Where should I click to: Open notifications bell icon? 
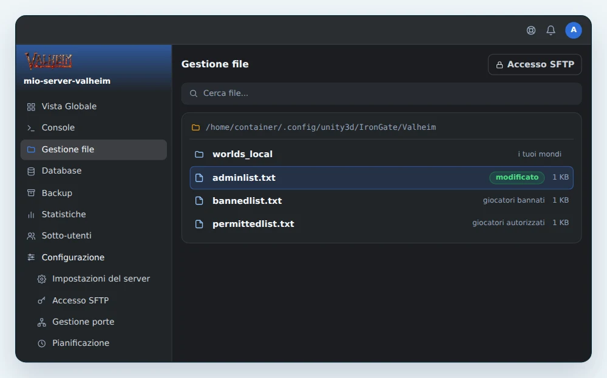coord(551,30)
